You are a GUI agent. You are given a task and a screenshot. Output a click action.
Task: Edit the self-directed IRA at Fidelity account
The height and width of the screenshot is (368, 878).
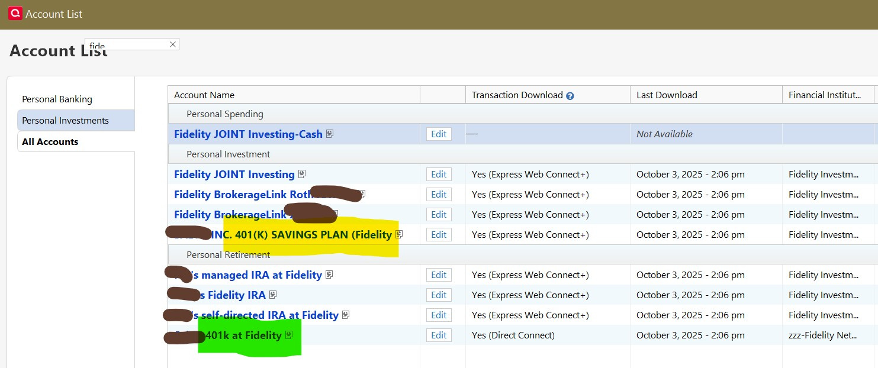439,315
